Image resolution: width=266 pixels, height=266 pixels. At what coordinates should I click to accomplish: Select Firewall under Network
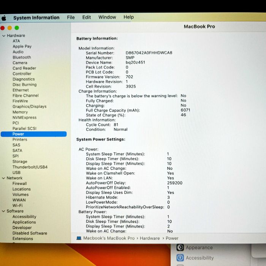tap(20, 184)
